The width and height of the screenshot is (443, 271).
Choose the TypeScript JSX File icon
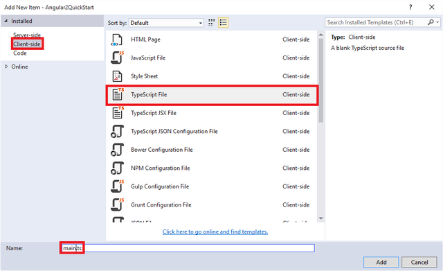(x=118, y=113)
